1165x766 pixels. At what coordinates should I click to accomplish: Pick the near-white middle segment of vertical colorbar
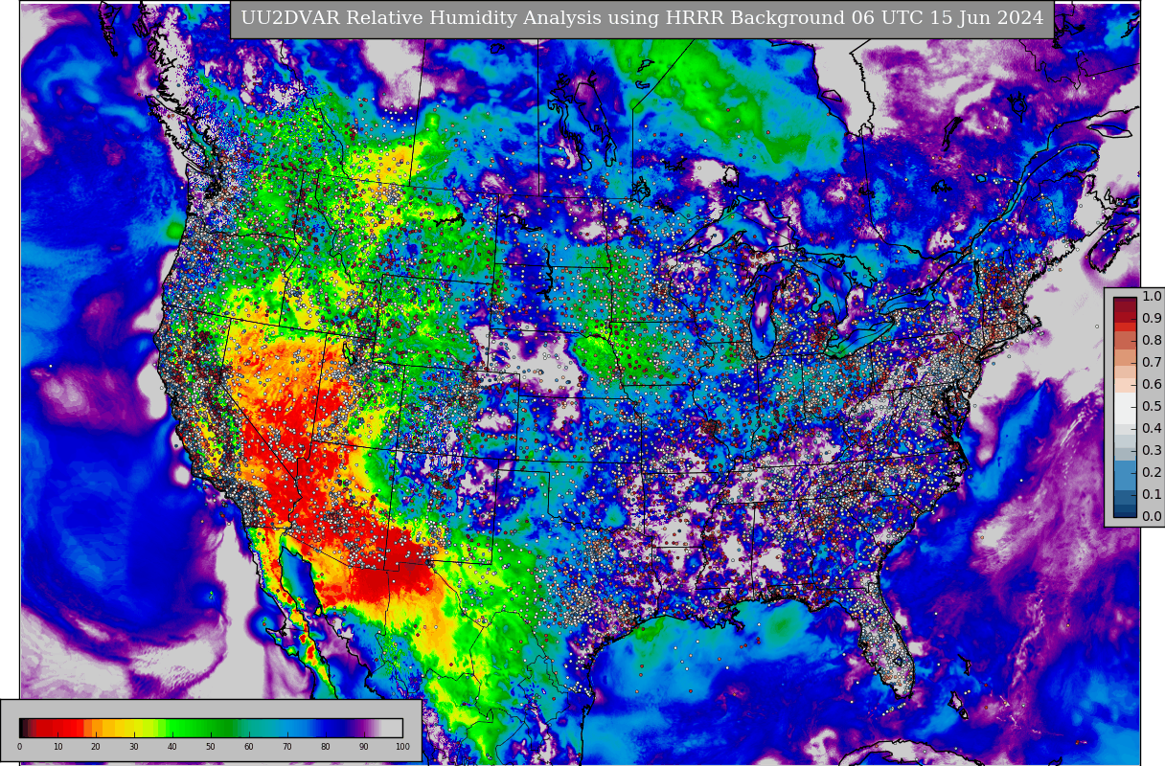click(1125, 408)
